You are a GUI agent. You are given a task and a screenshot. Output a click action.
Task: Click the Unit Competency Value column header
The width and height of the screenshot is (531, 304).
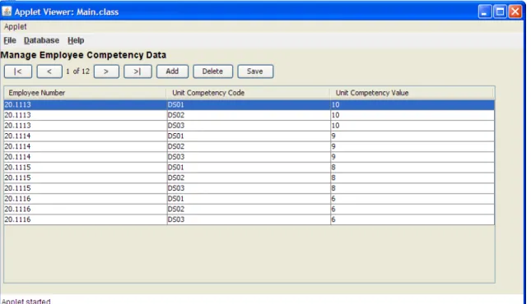[x=412, y=93]
